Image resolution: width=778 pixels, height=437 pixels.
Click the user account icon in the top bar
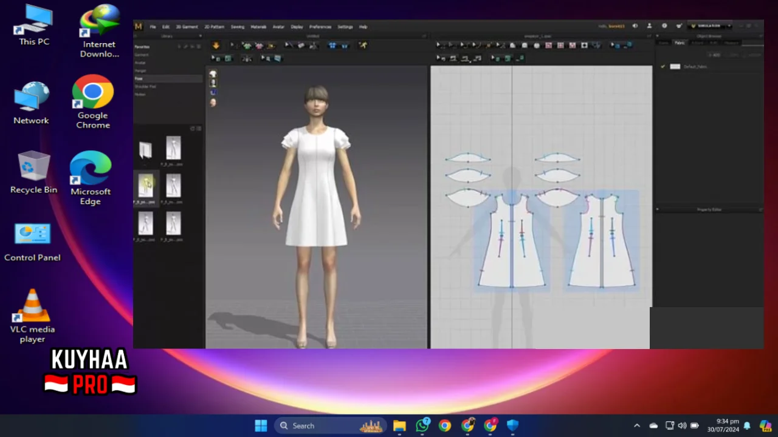tap(650, 26)
